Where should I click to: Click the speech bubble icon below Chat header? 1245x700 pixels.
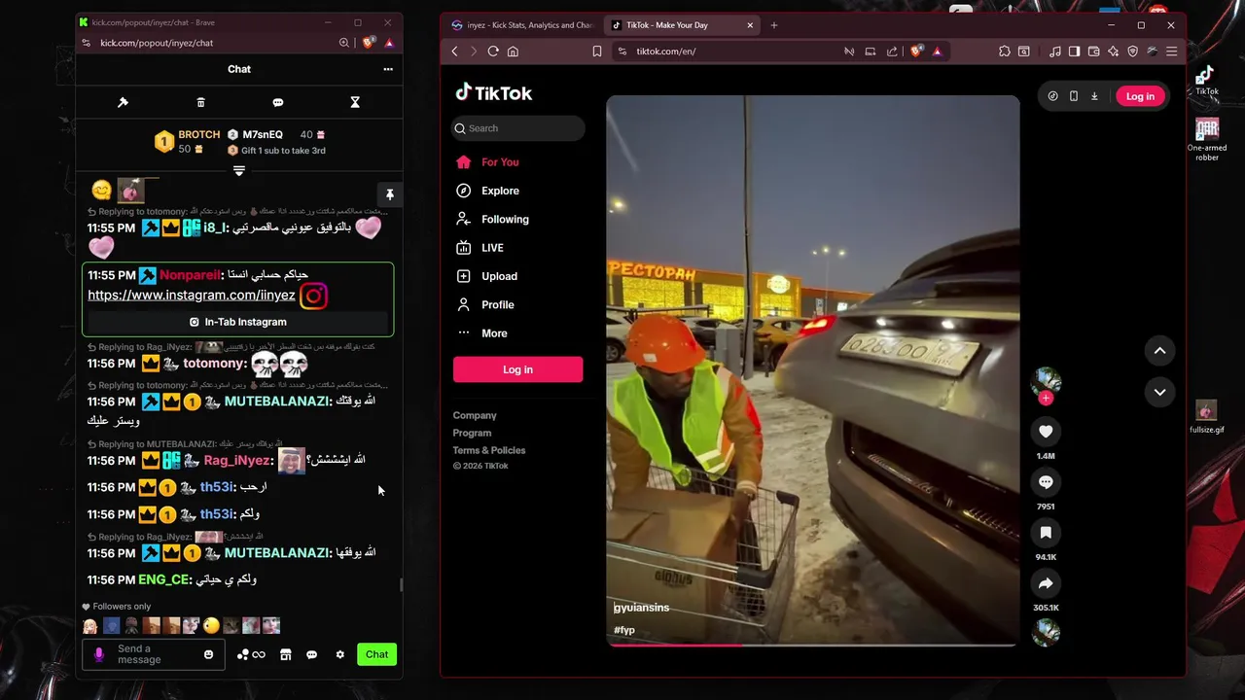[x=278, y=102]
